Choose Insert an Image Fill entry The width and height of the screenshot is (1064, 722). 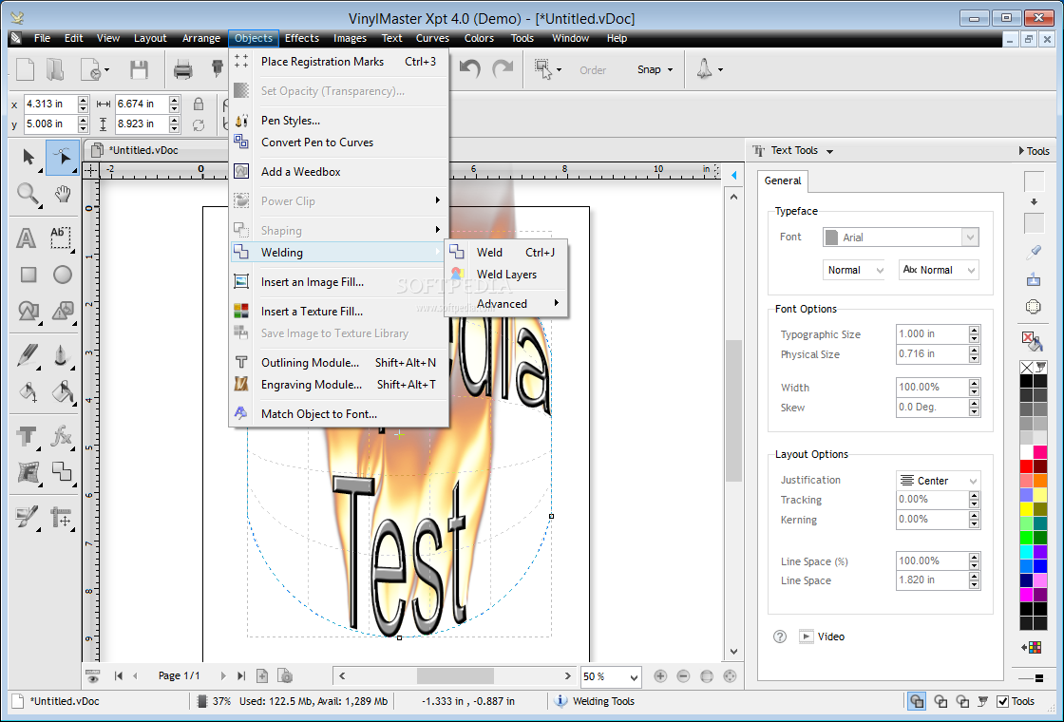click(x=339, y=281)
